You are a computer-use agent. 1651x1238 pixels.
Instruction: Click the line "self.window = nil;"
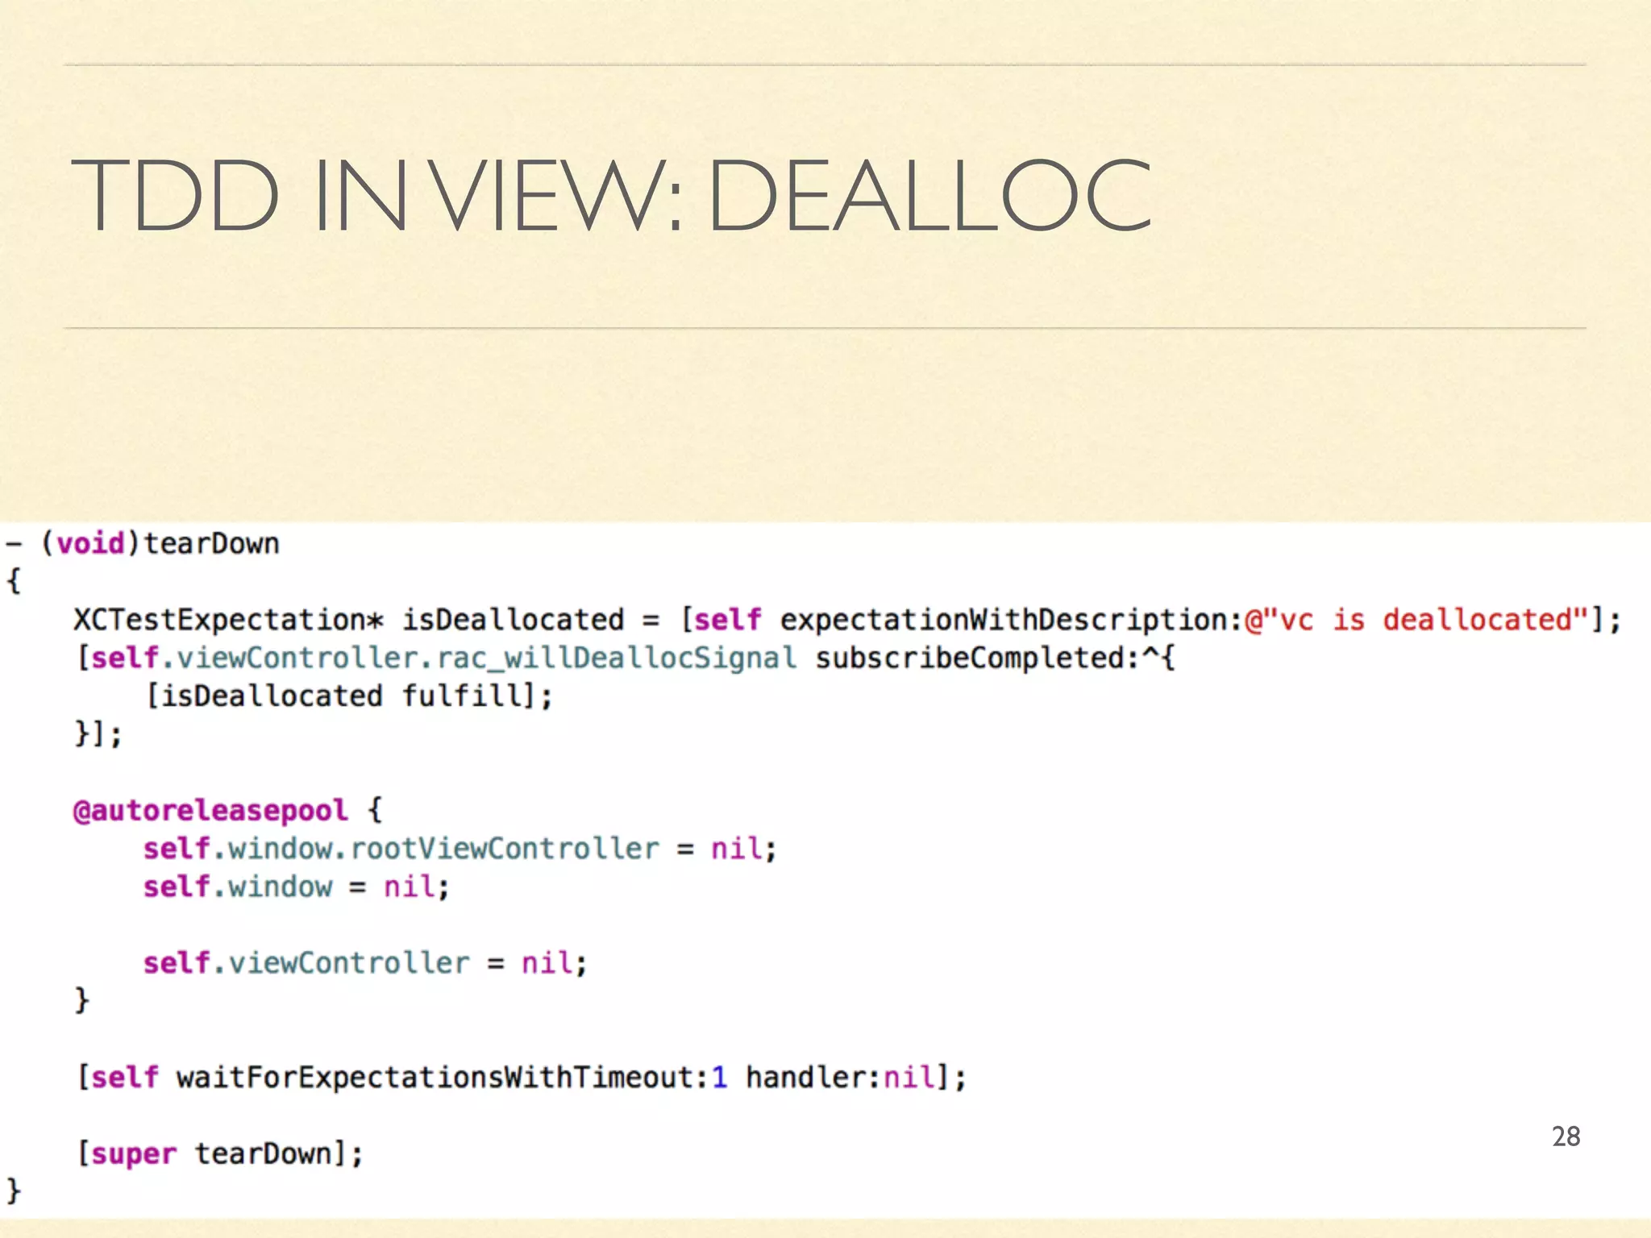pyautogui.click(x=297, y=887)
